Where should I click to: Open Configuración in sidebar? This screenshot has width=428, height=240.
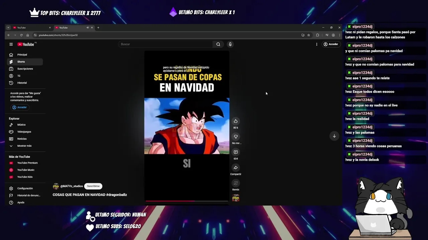tap(25, 188)
